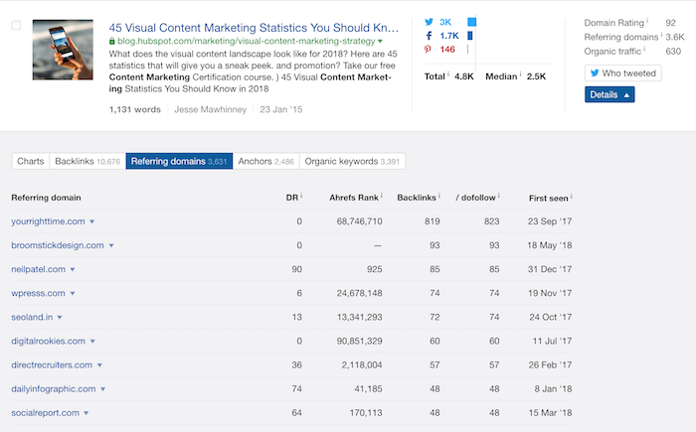Click the info icon beside First seen
Screen dimensions: 696x432
click(572, 196)
